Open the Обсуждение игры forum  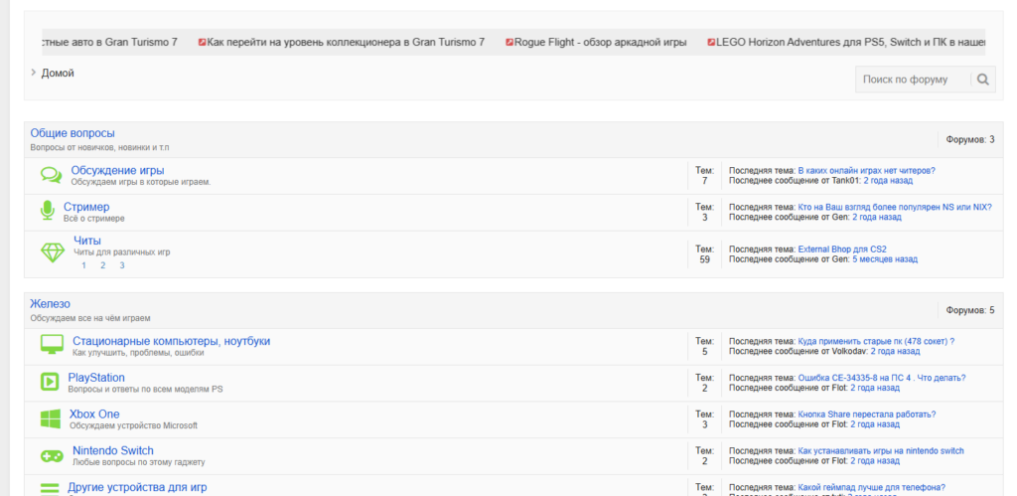click(x=117, y=170)
